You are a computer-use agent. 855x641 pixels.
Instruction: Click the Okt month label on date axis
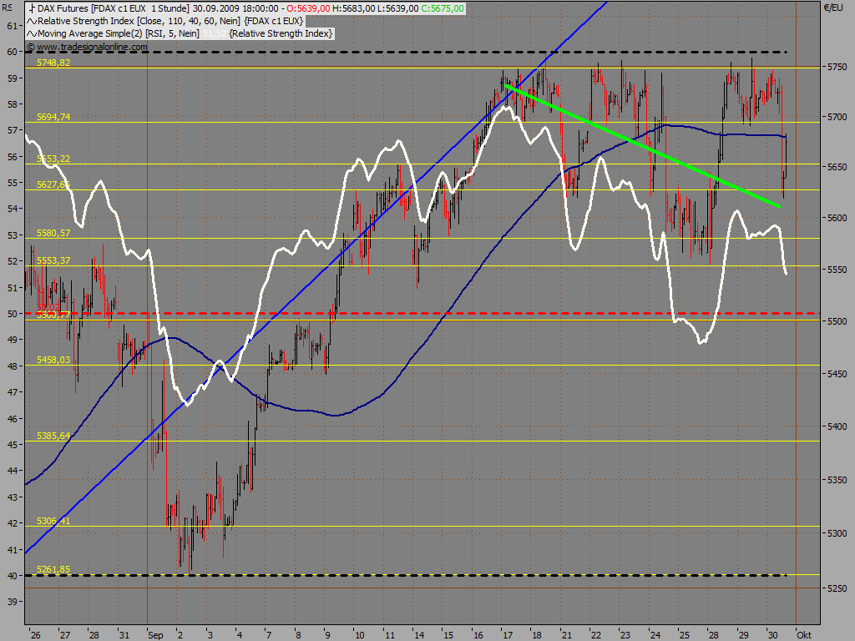coord(804,635)
